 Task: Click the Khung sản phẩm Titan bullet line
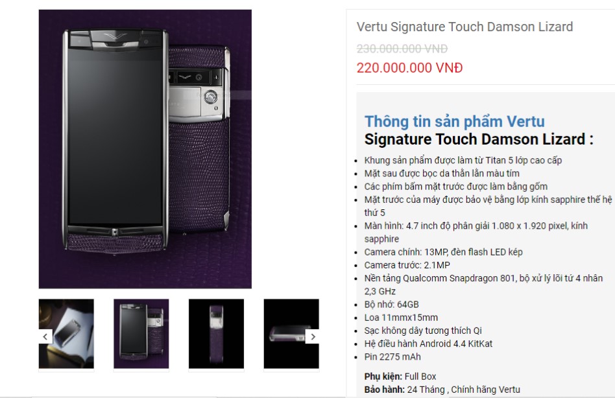463,160
